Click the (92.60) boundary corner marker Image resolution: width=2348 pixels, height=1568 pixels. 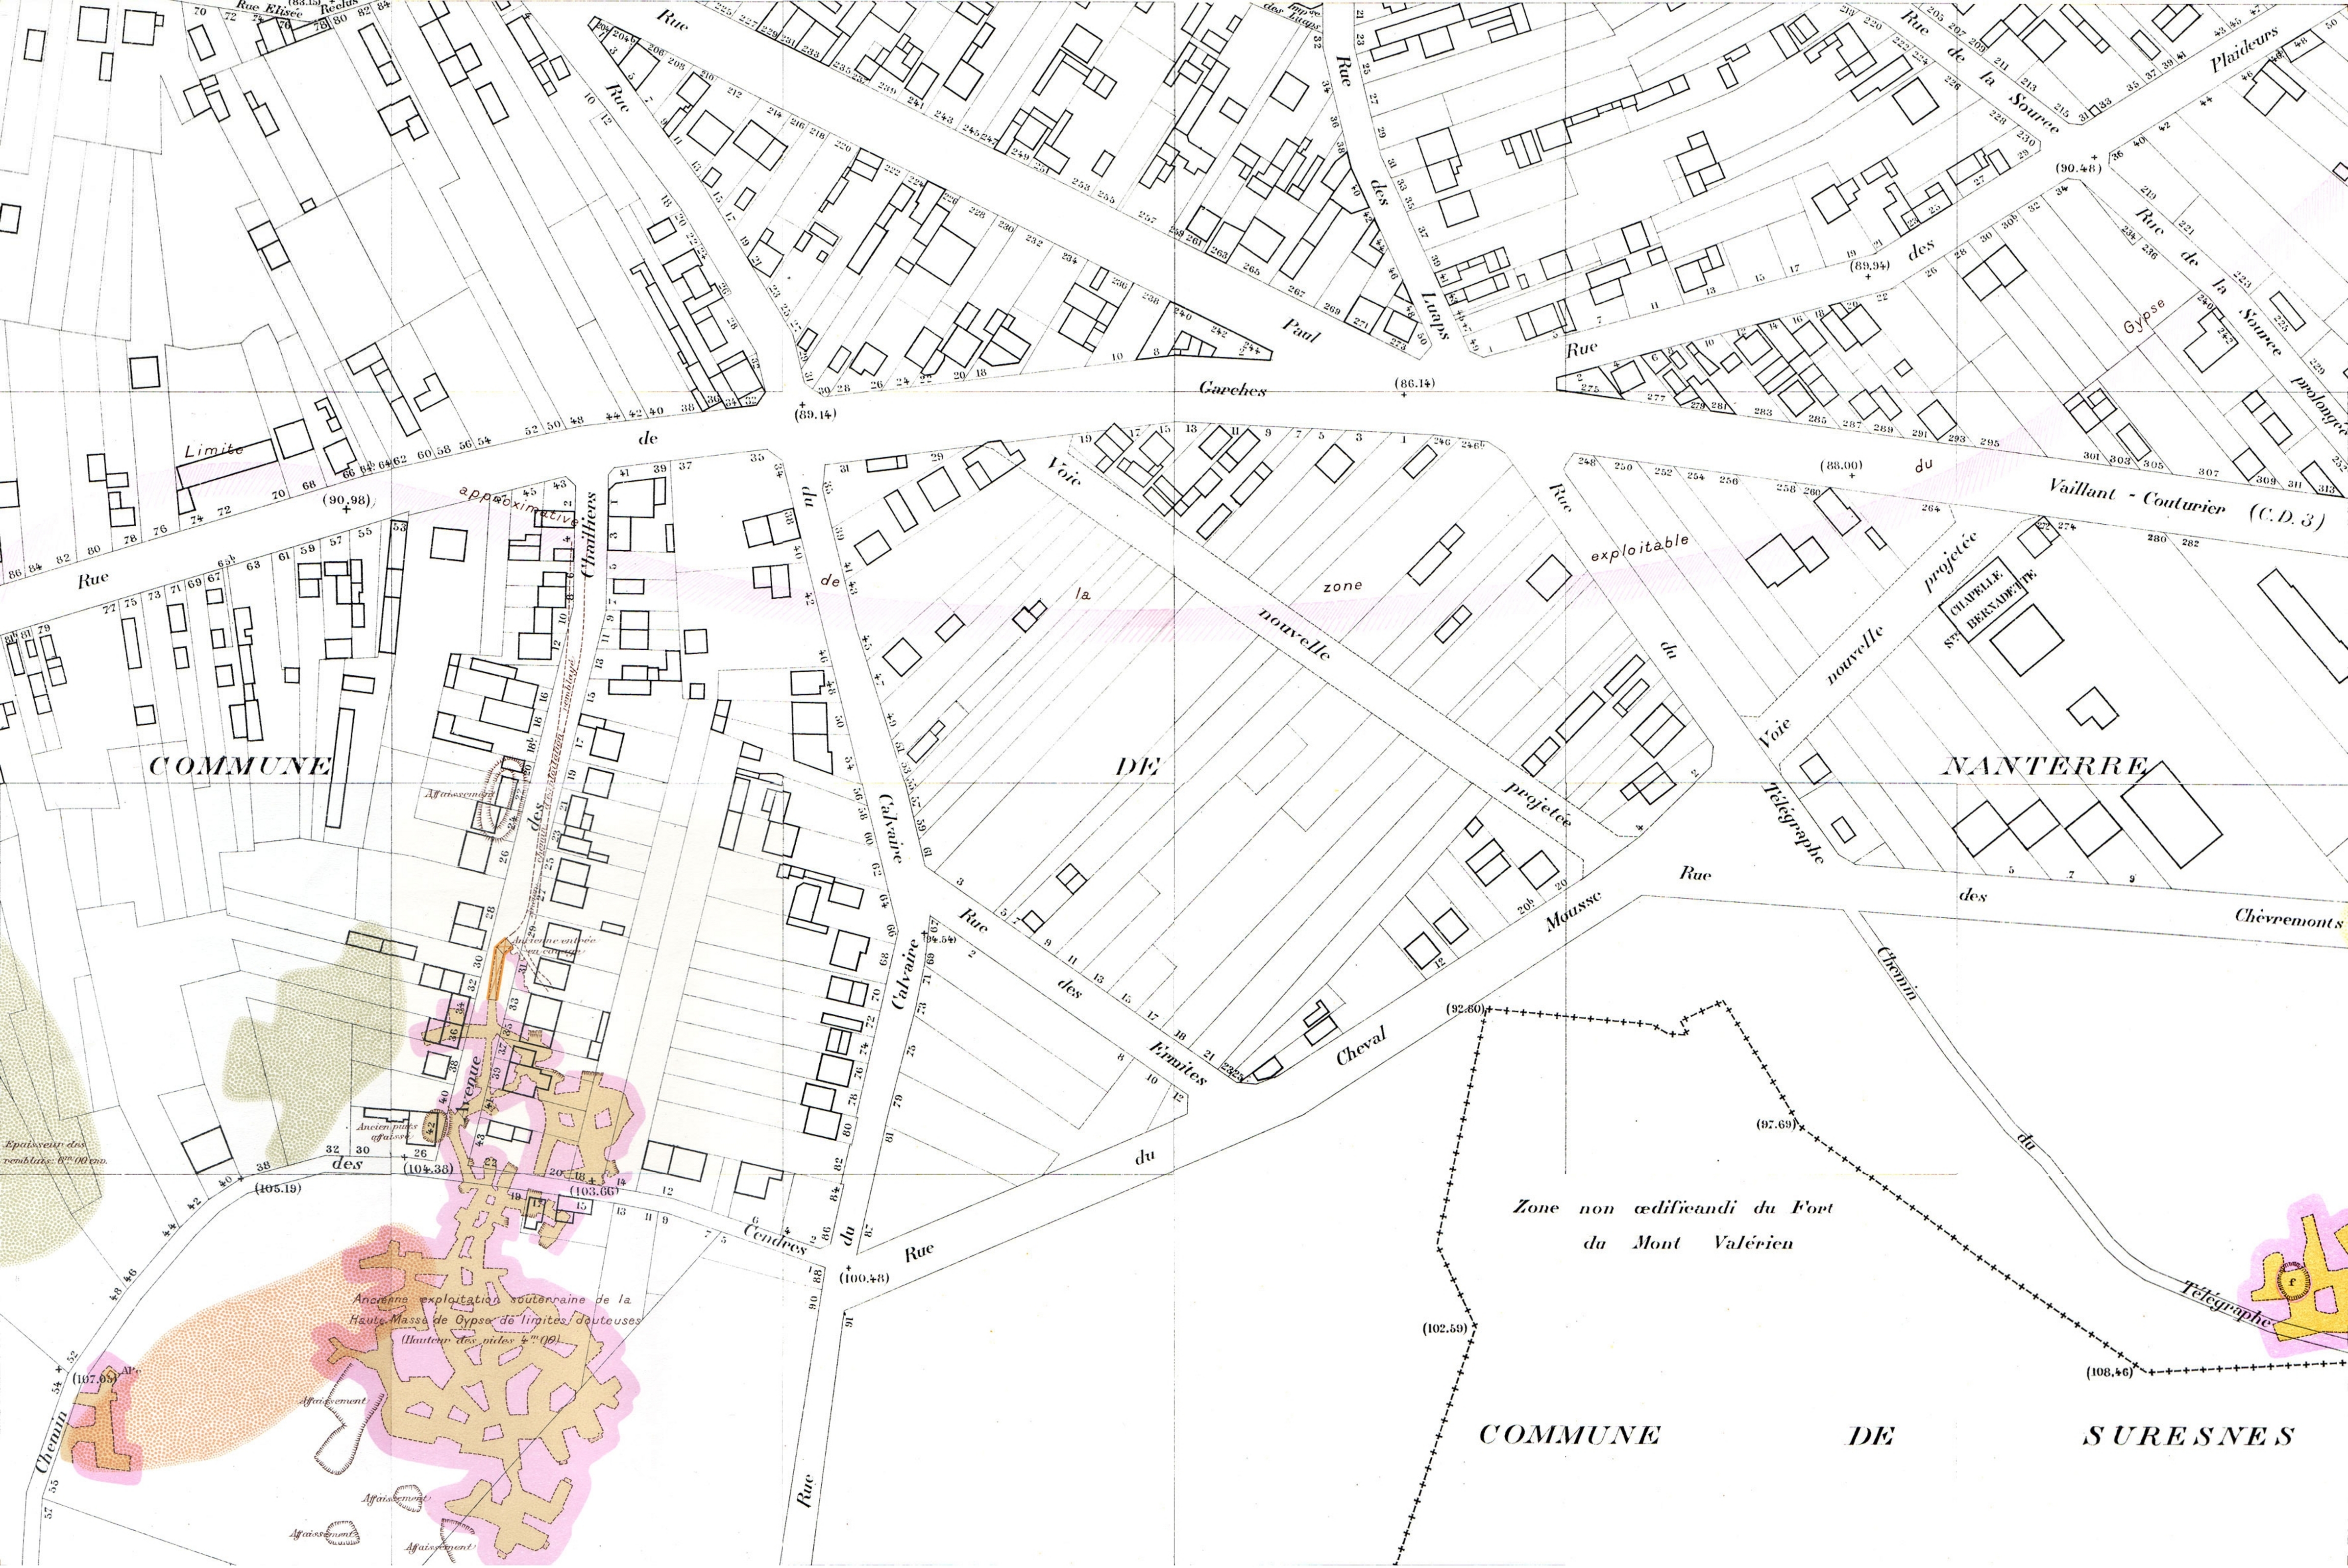pyautogui.click(x=1464, y=1009)
